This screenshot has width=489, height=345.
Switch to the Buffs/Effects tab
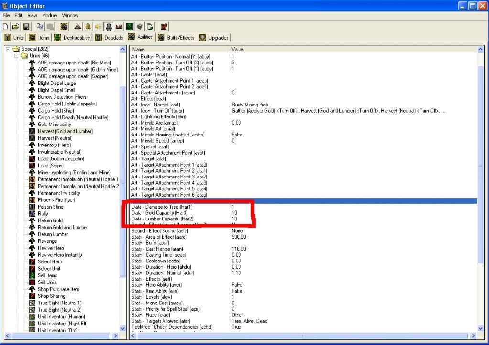coord(176,38)
